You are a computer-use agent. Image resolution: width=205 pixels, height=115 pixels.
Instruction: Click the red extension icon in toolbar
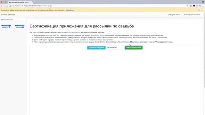coord(197,6)
